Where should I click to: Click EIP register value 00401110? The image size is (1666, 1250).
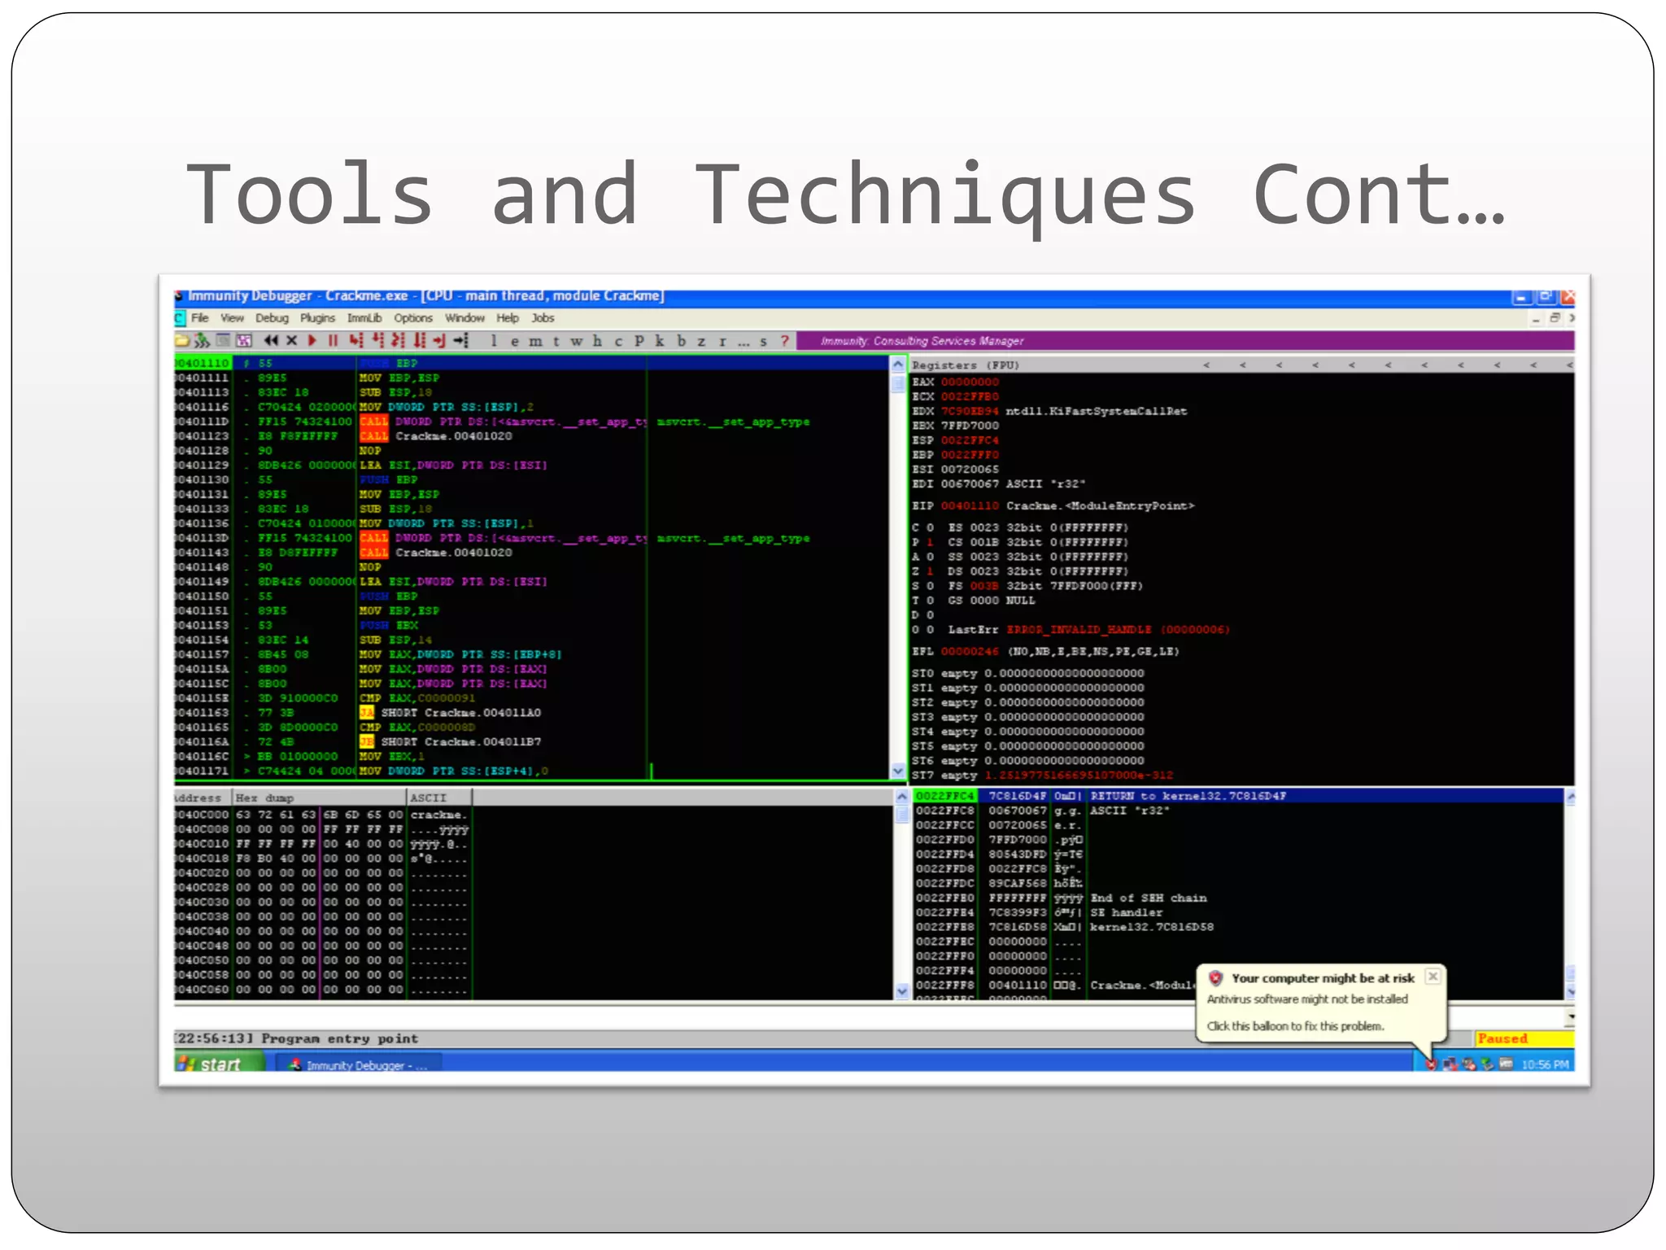(970, 506)
